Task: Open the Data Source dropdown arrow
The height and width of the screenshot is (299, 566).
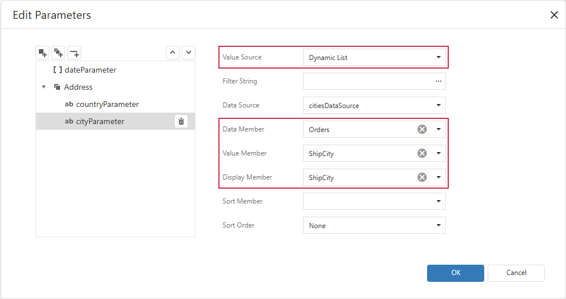Action: pos(438,105)
